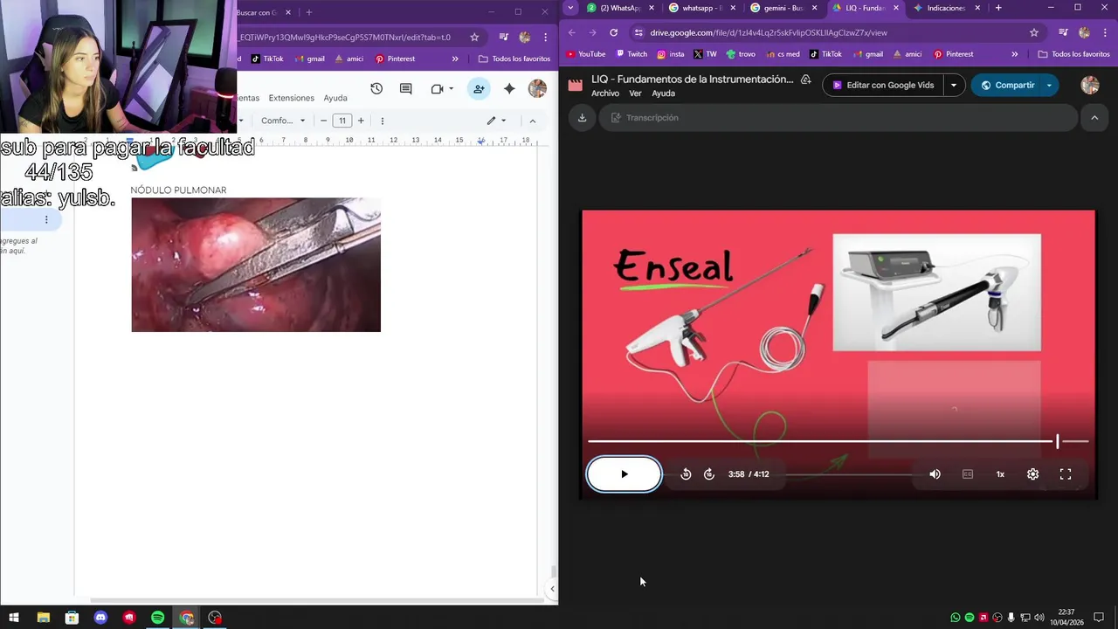
Task: Open Ayuda menu in Drive viewer
Action: [664, 93]
